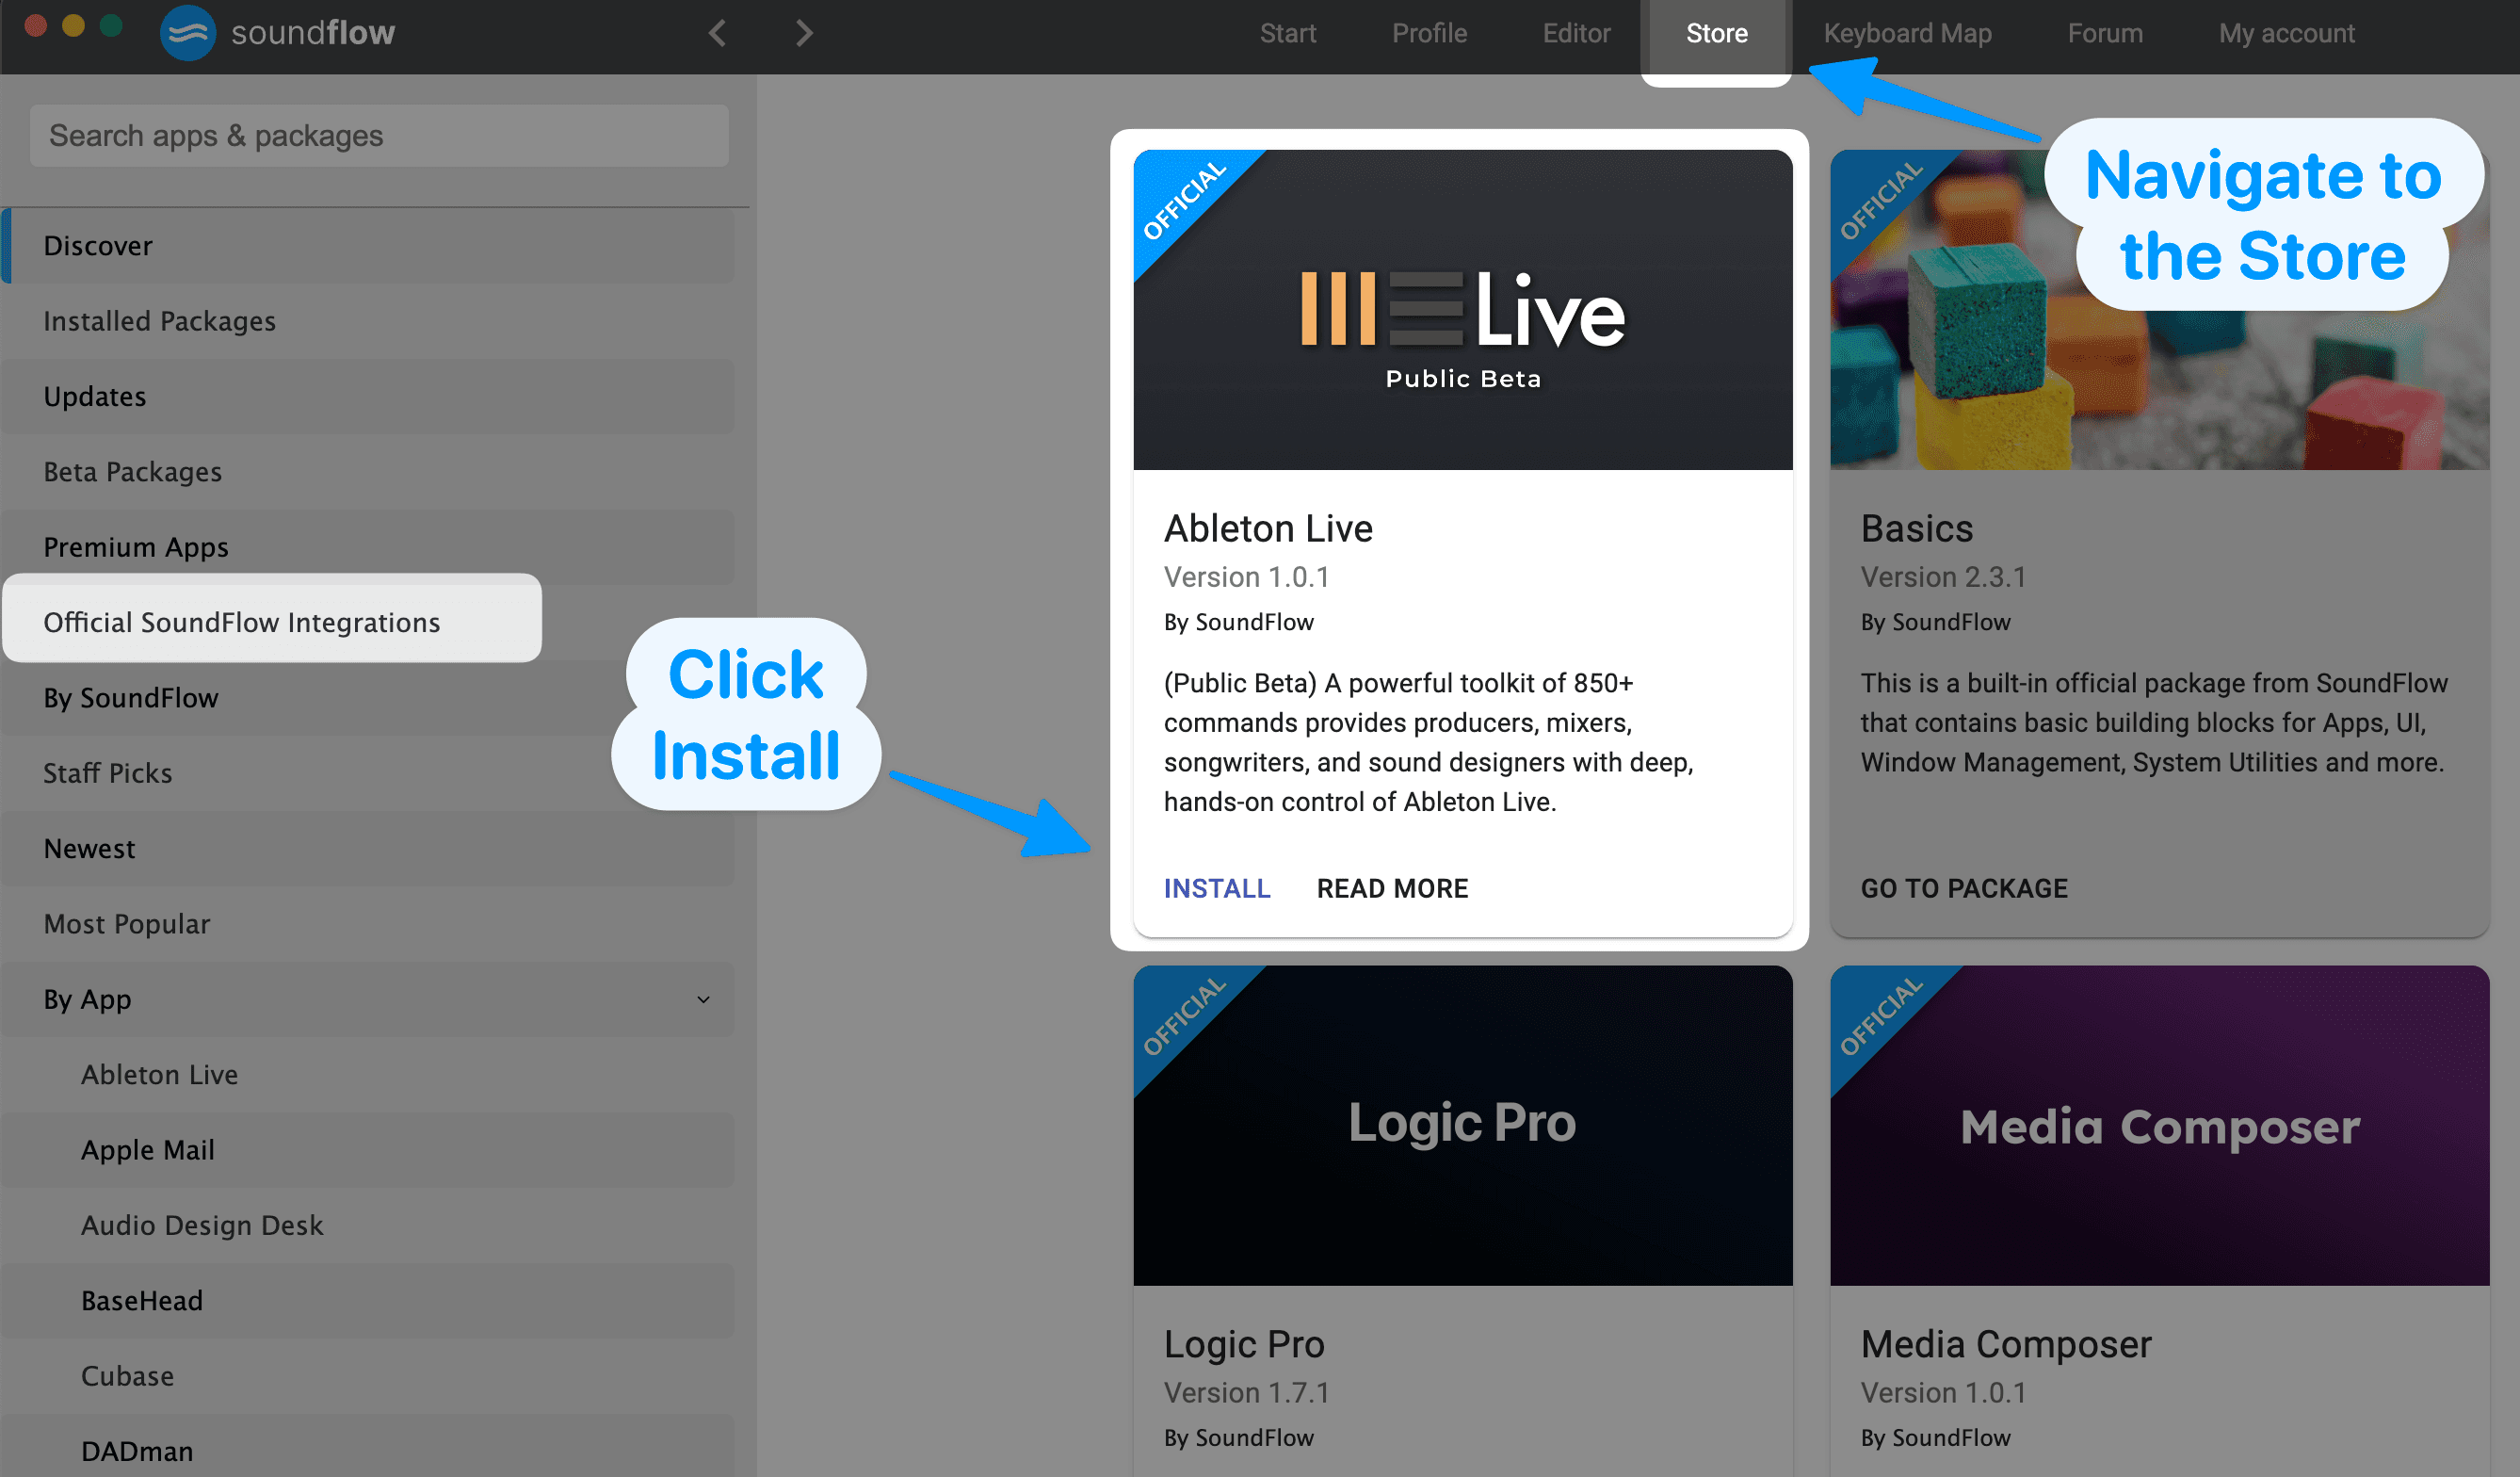Click the Media Composer card title
This screenshot has width=2520, height=1477.
click(x=2006, y=1344)
